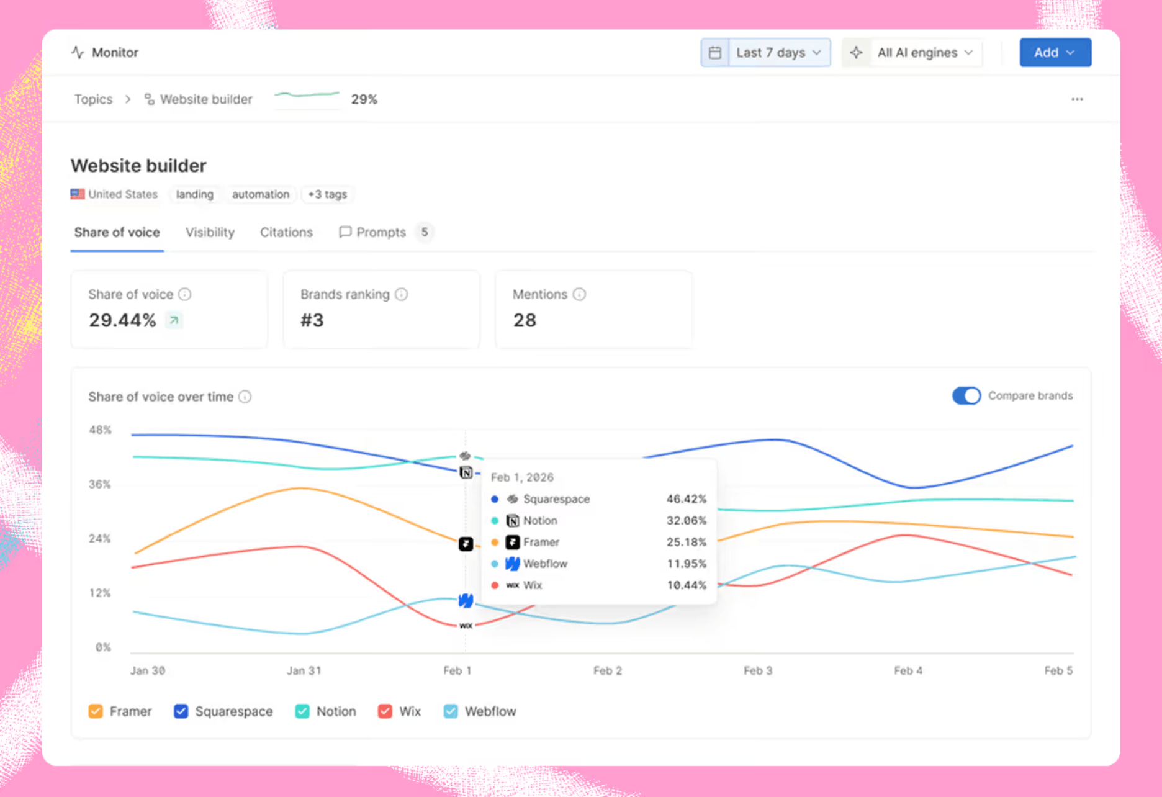Click the Website builder topic icon

coord(149,99)
